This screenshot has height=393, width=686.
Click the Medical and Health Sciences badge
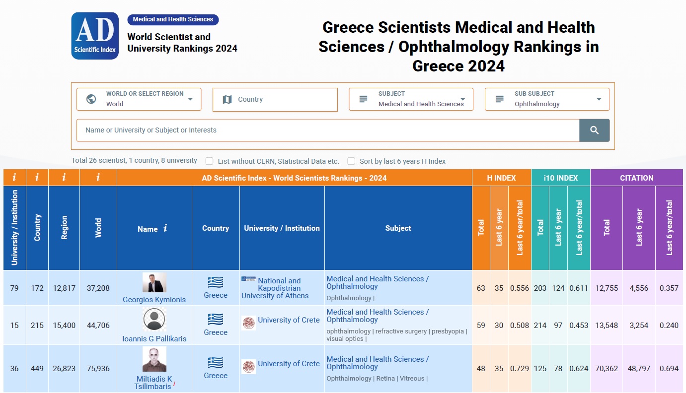pyautogui.click(x=173, y=19)
